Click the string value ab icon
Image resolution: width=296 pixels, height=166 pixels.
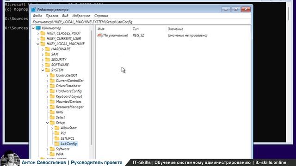coord(99,35)
